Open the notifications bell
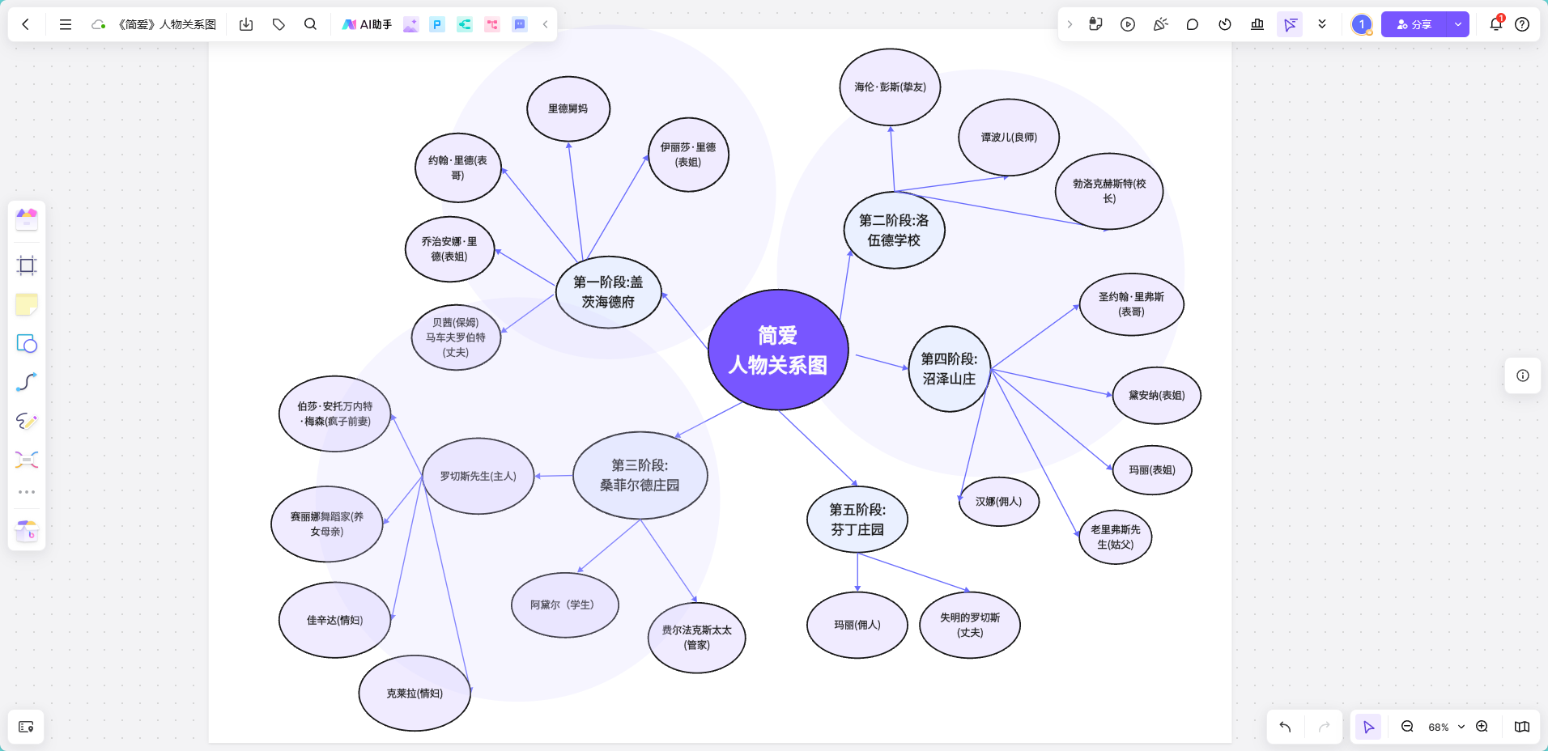This screenshot has width=1548, height=751. pos(1495,24)
